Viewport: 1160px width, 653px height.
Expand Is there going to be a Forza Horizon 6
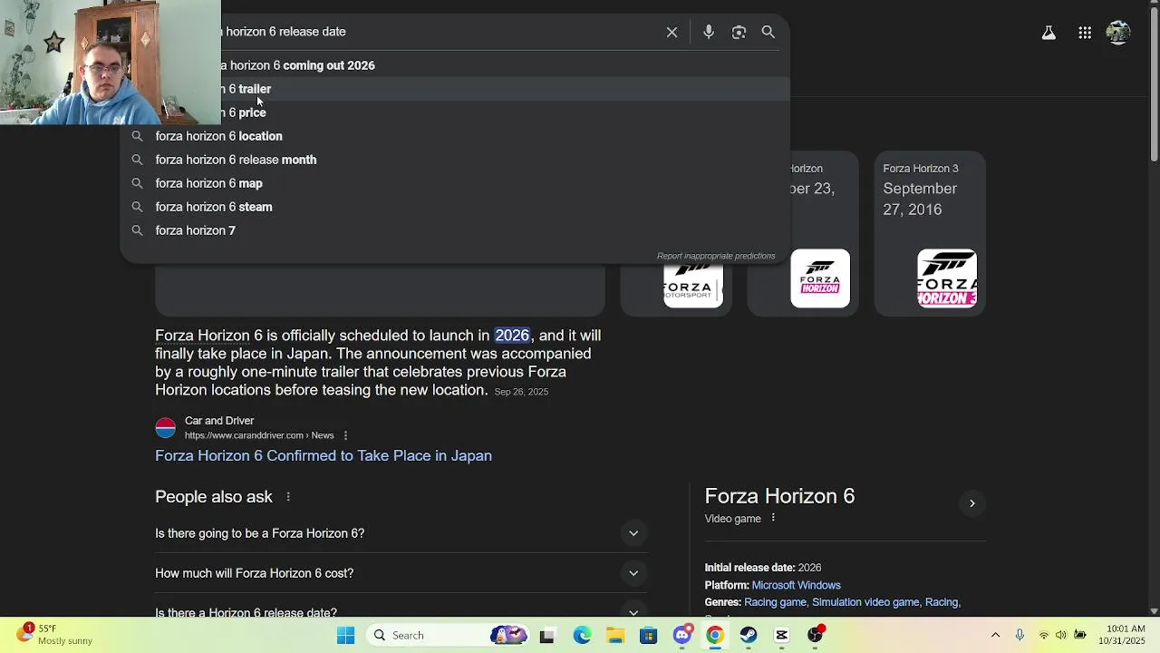401,533
